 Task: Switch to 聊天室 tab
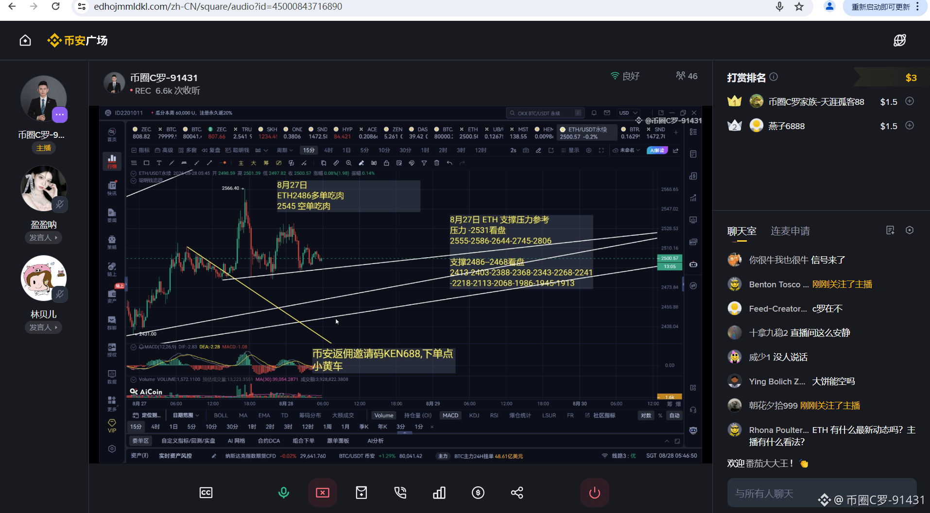point(741,231)
